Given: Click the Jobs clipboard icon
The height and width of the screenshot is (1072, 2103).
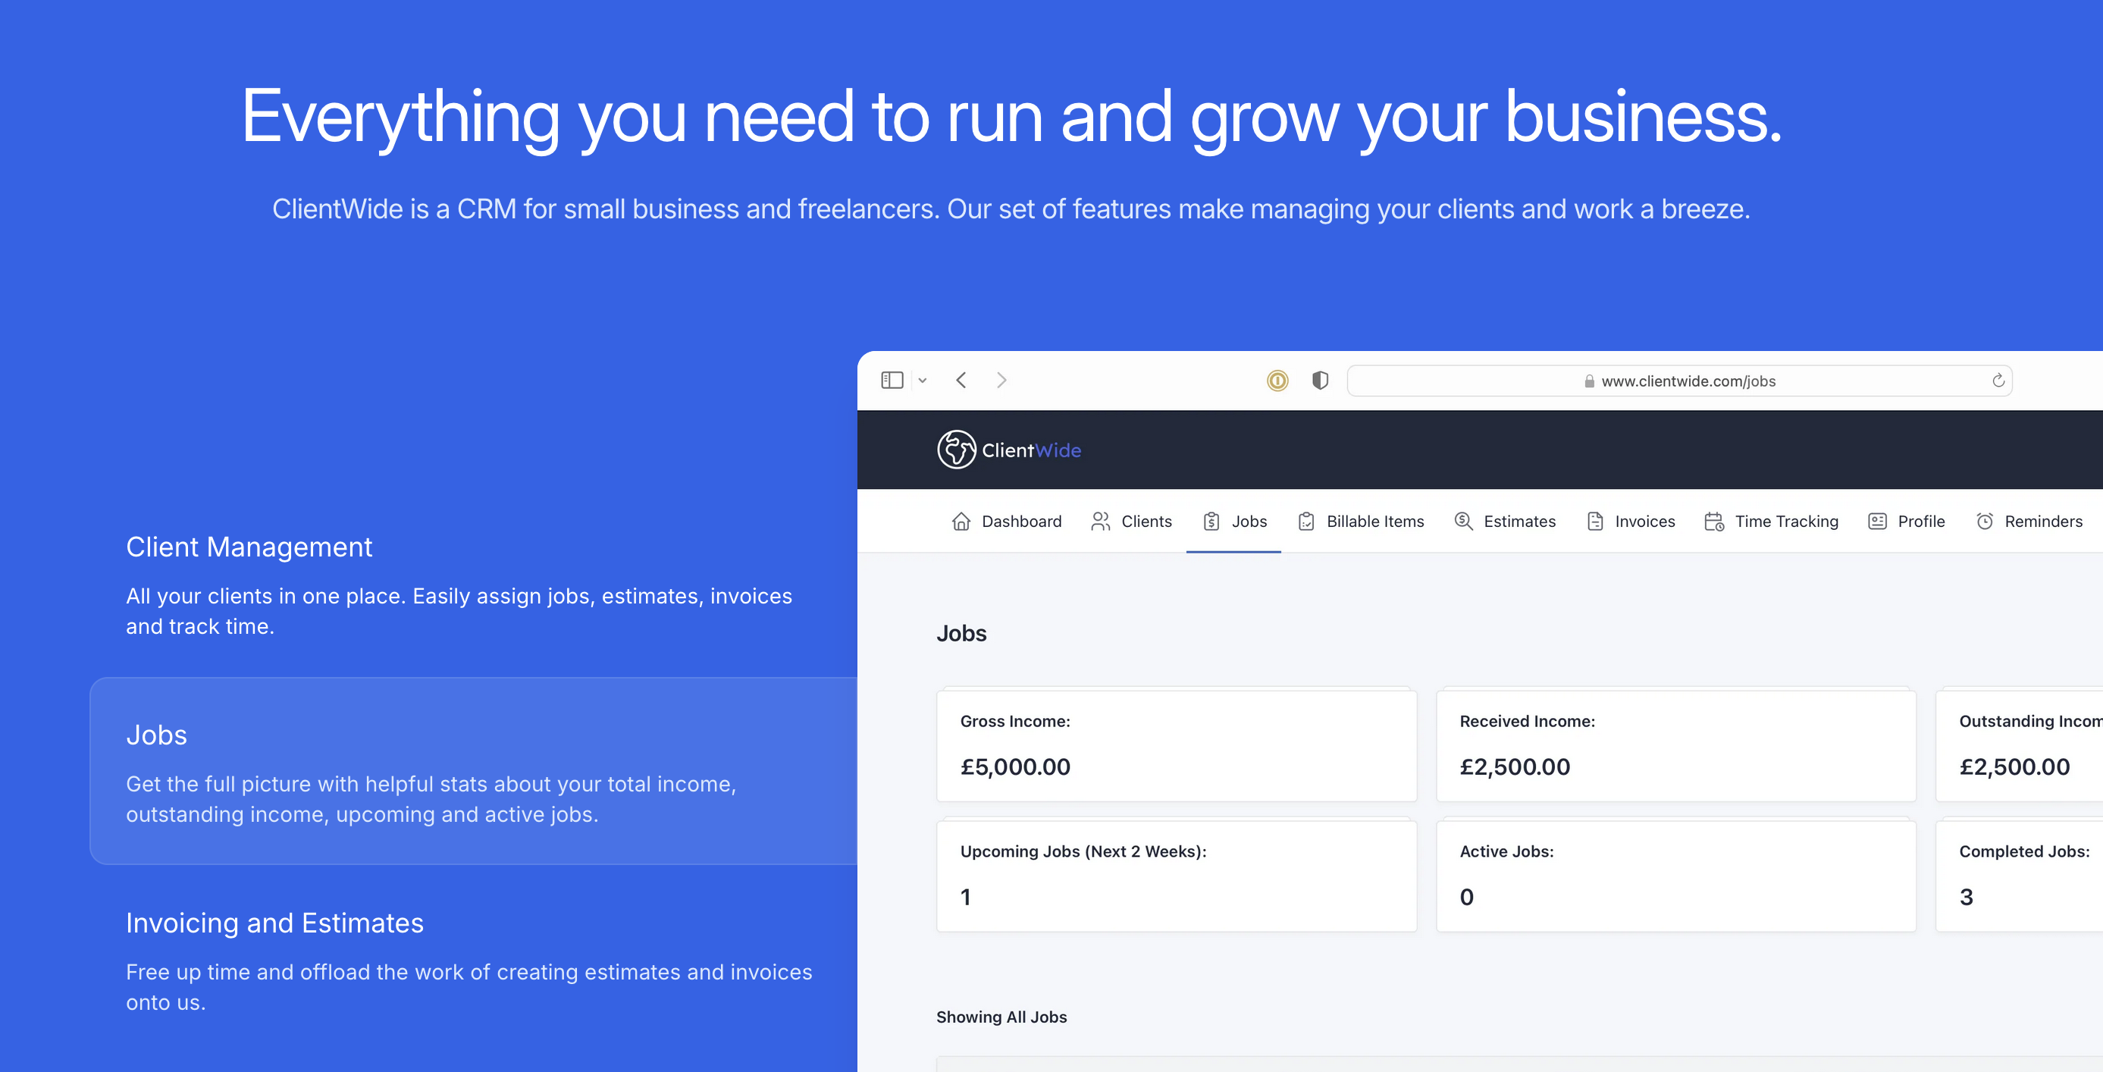Looking at the screenshot, I should 1211,522.
